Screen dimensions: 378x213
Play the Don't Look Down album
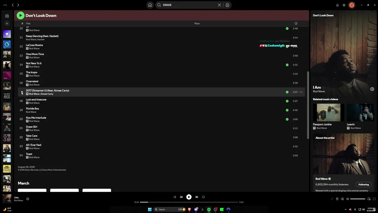coord(20,15)
